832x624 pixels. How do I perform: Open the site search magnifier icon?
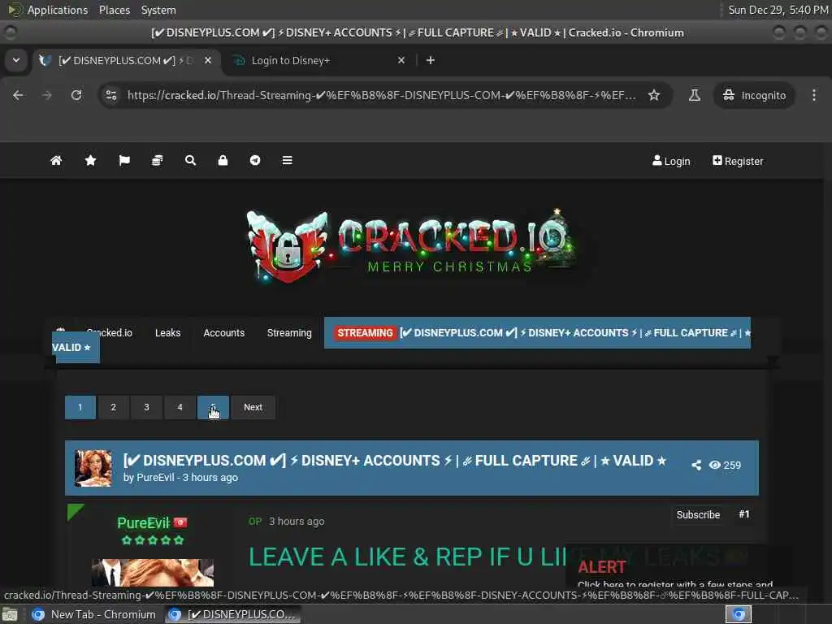190,160
